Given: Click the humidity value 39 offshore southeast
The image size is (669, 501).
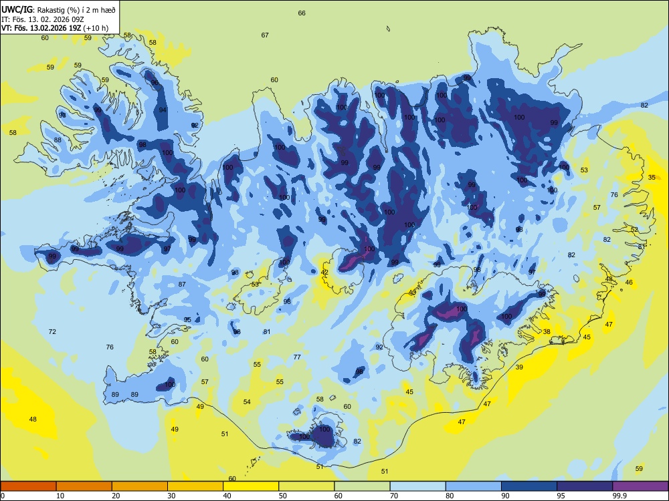Looking at the screenshot, I should click(519, 367).
